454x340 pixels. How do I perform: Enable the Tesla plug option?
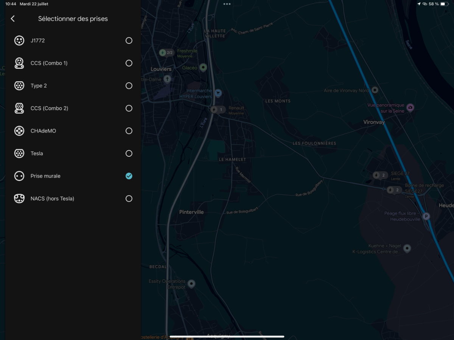point(129,153)
